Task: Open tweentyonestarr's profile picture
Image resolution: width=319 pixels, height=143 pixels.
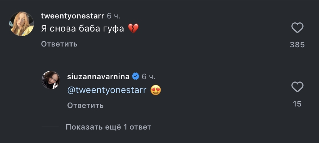Action: pos(21,24)
